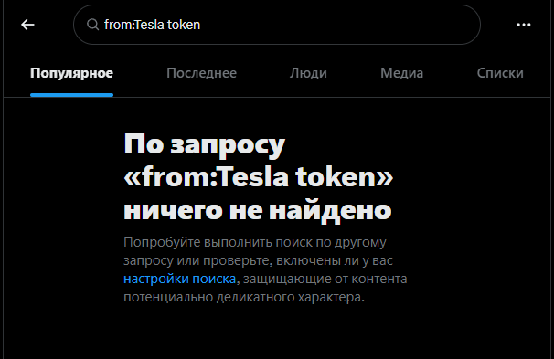Click the «from:Tesla token» text in the heading
The image size is (554, 359).
[259, 177]
